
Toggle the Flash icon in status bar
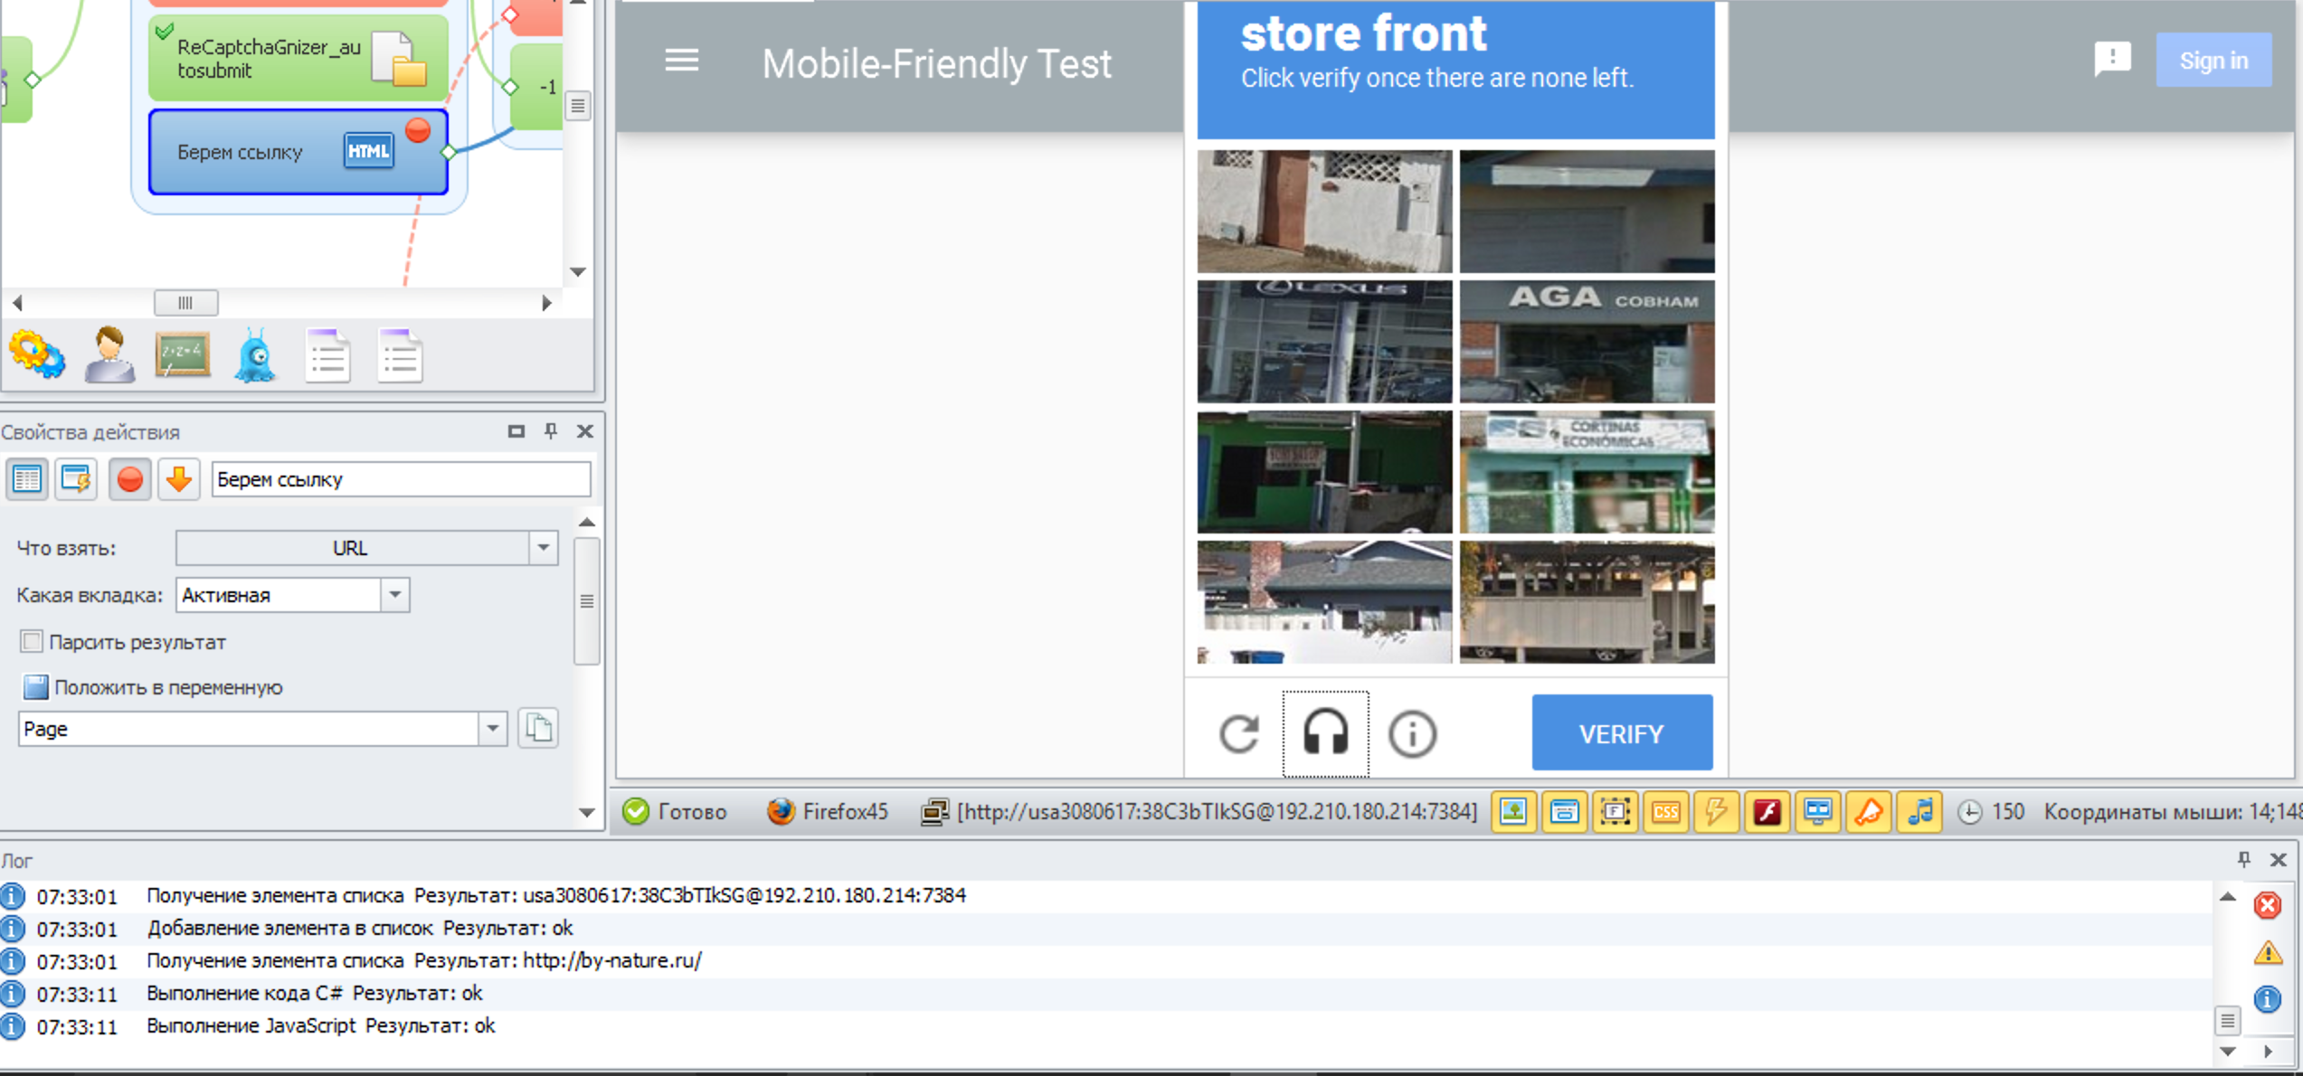1767,811
